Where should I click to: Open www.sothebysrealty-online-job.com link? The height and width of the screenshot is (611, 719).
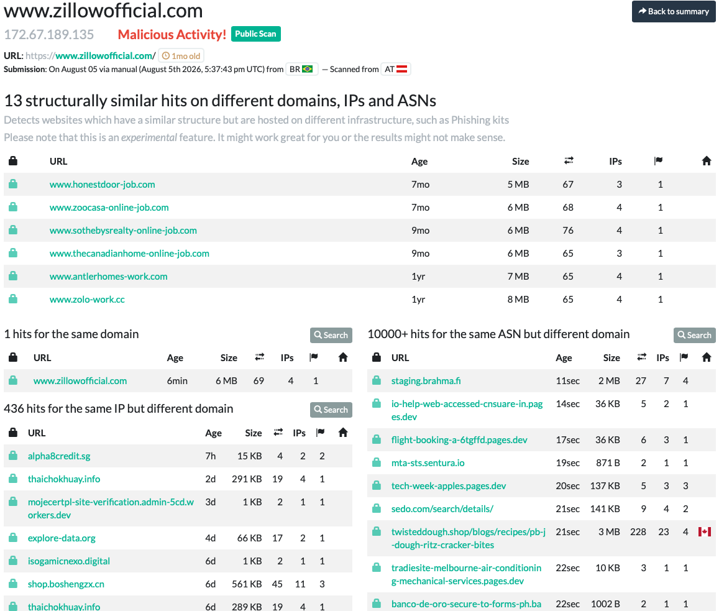(123, 230)
